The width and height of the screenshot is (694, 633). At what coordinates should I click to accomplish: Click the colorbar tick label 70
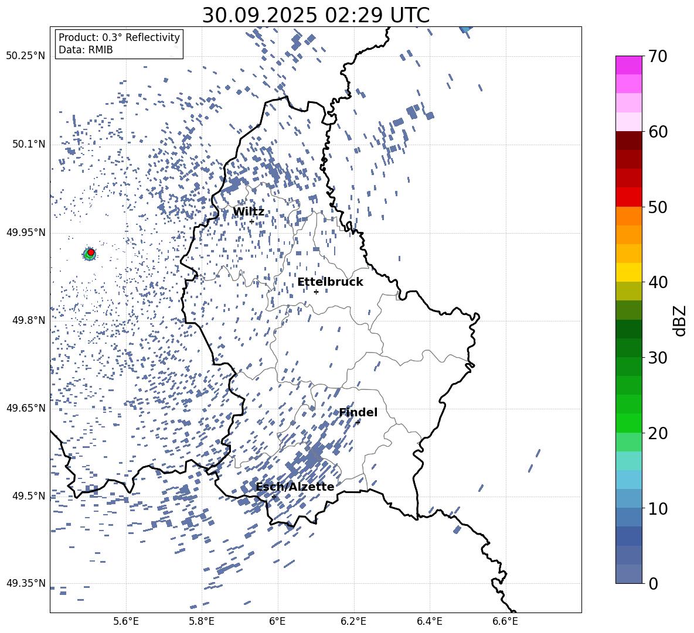pyautogui.click(x=659, y=57)
